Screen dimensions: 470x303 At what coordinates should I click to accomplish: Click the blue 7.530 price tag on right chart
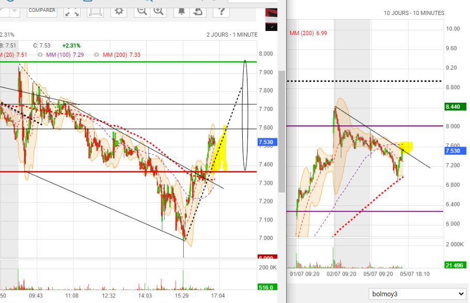tap(456, 151)
